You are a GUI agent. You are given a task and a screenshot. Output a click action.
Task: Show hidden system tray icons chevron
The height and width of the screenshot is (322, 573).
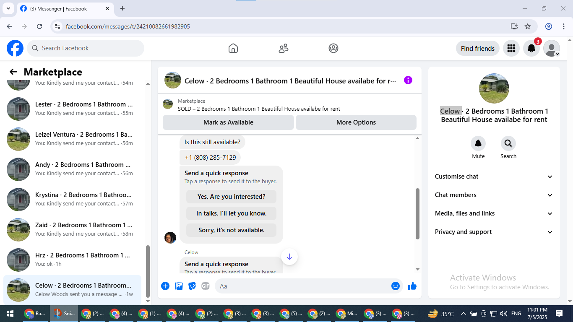[x=464, y=314]
